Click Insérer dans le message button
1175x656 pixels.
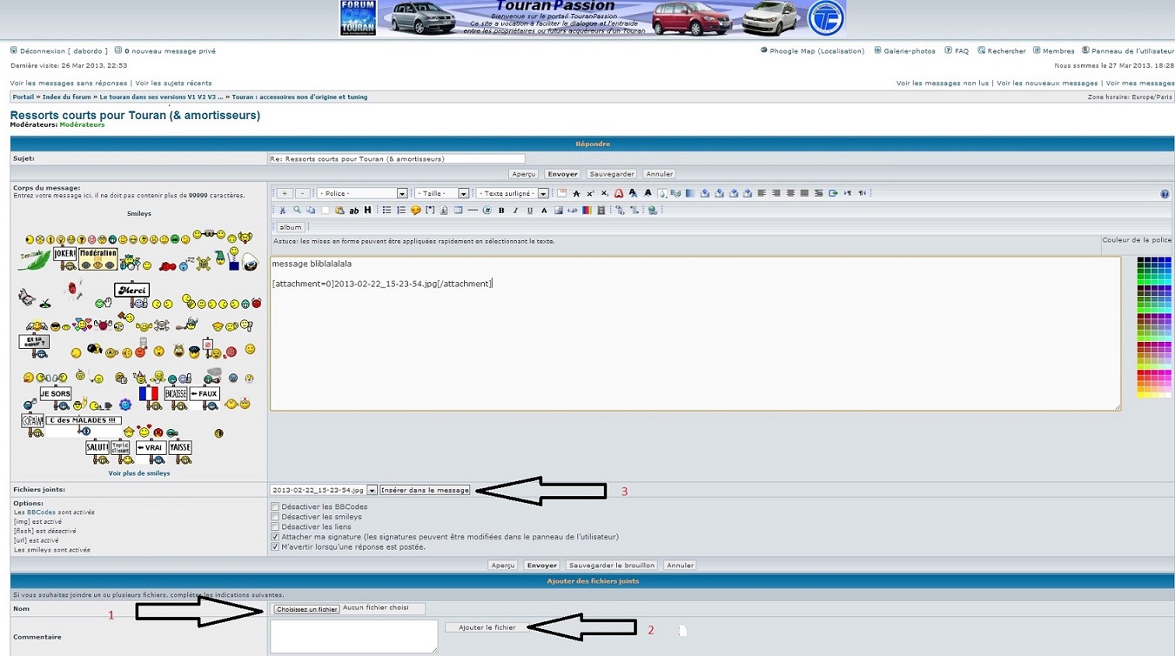pyautogui.click(x=425, y=490)
